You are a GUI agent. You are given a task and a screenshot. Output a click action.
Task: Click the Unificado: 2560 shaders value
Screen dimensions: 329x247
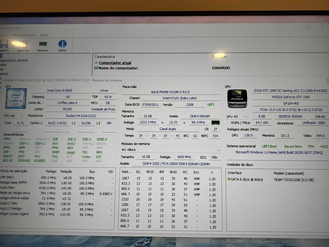(313, 123)
